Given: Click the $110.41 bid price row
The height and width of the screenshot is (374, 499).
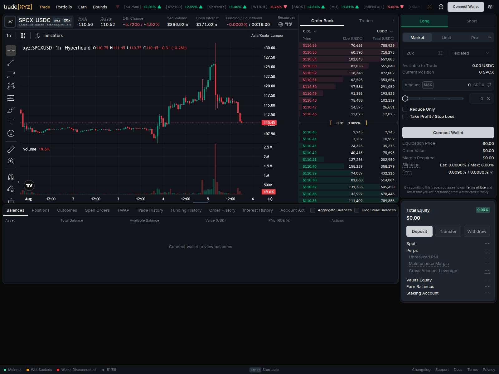Looking at the screenshot, I should click(x=348, y=160).
